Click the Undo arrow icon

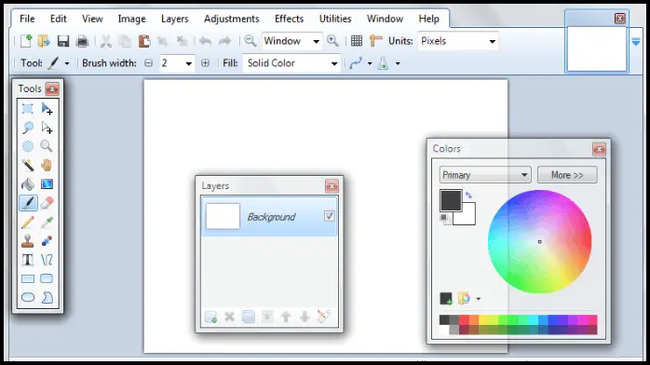(x=205, y=41)
